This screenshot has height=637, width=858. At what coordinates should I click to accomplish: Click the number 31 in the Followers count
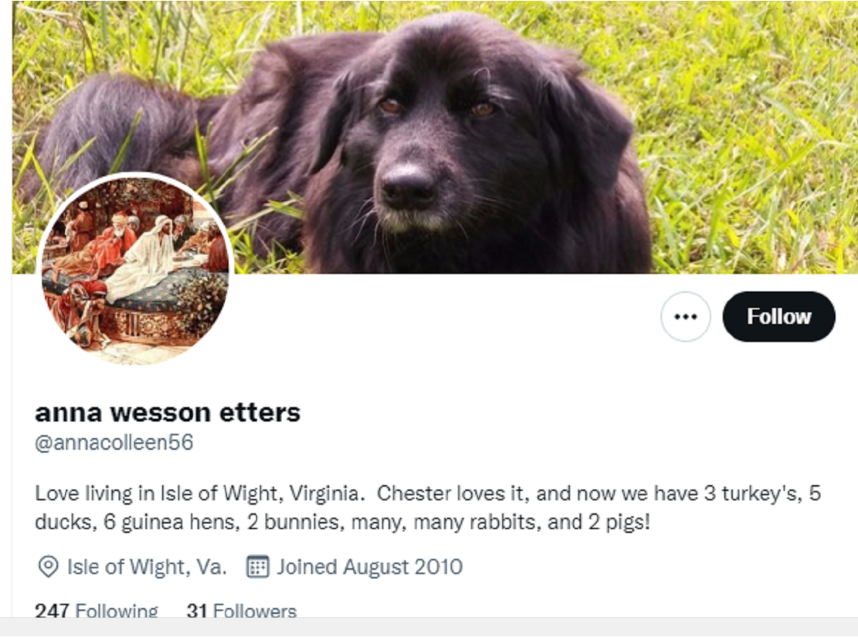tap(197, 610)
